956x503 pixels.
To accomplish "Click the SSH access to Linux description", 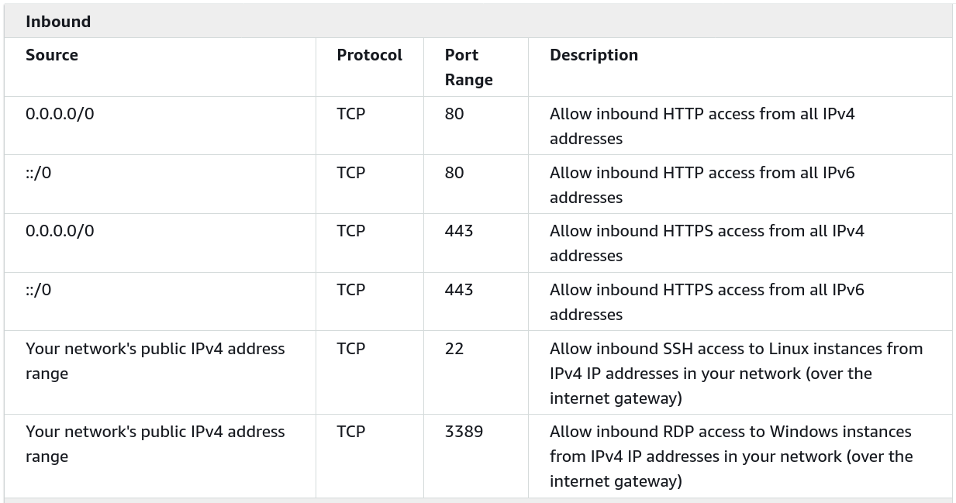I will [736, 374].
